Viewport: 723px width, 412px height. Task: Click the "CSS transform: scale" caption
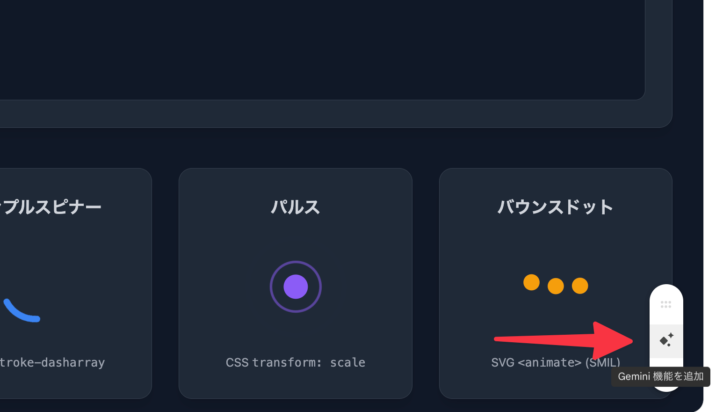(x=296, y=362)
